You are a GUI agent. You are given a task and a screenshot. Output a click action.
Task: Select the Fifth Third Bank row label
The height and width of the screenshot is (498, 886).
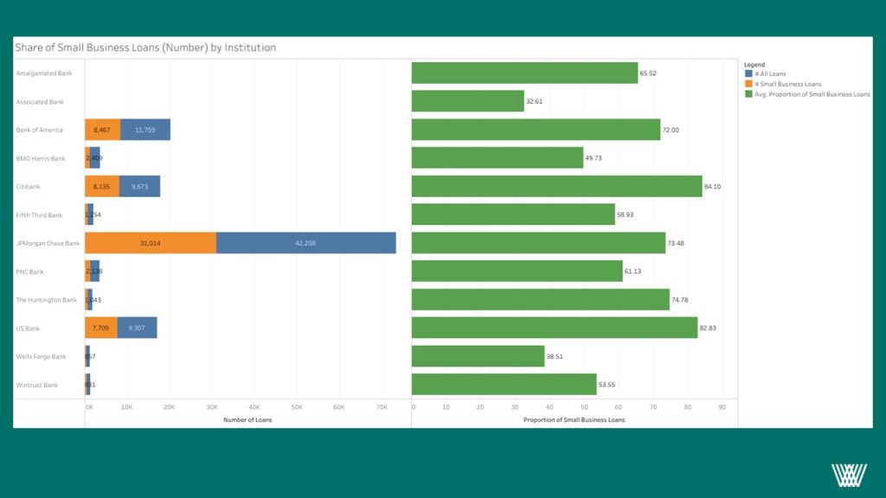[39, 215]
